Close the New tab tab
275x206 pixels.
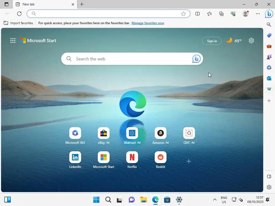(x=73, y=4)
